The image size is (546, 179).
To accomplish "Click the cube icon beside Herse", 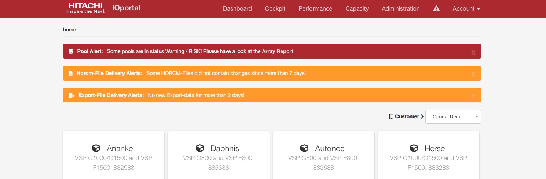I will click(x=414, y=148).
